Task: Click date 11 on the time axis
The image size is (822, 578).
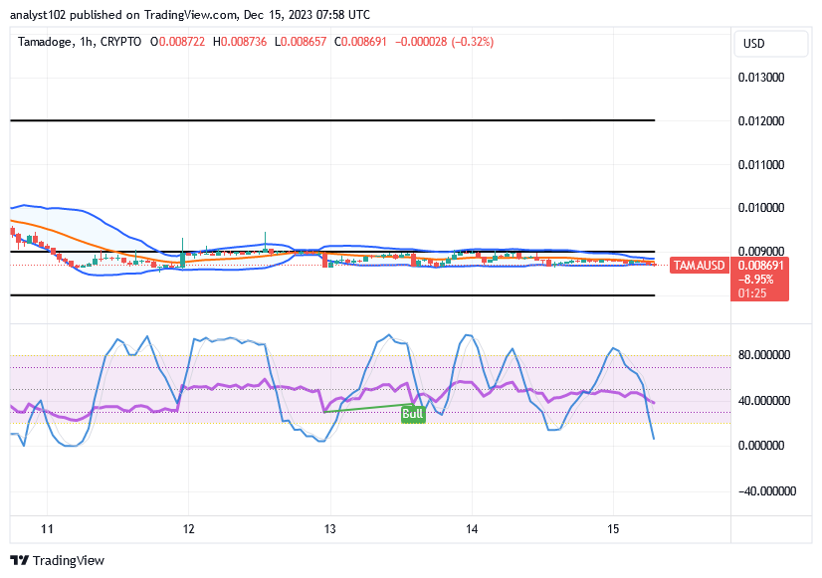Action: [47, 529]
